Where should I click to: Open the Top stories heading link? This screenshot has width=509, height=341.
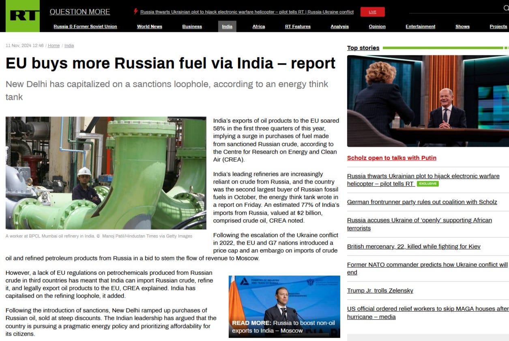tap(363, 48)
